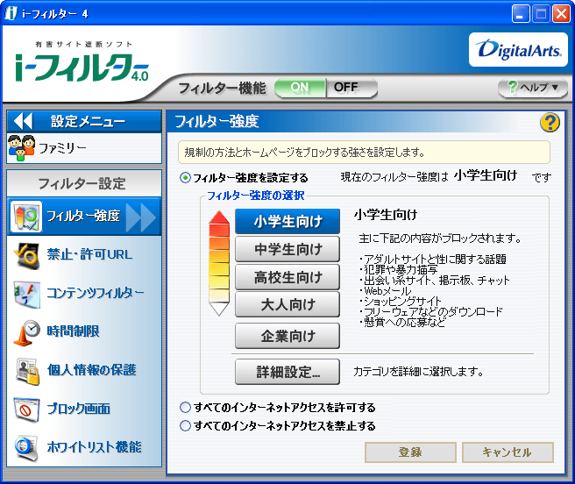Turn filter function ON

(x=300, y=88)
